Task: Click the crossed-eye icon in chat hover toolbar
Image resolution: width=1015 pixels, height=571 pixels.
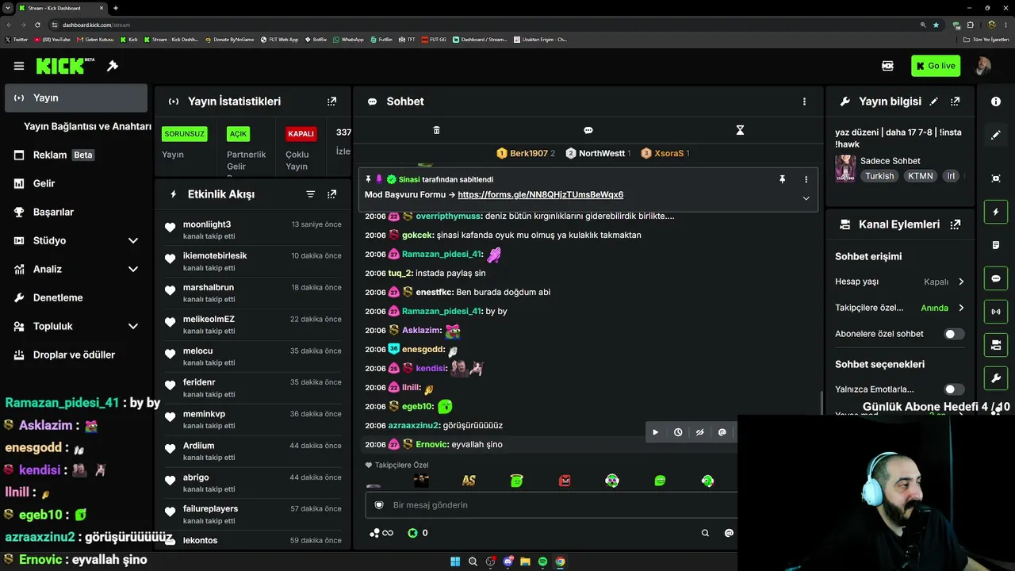Action: (700, 432)
